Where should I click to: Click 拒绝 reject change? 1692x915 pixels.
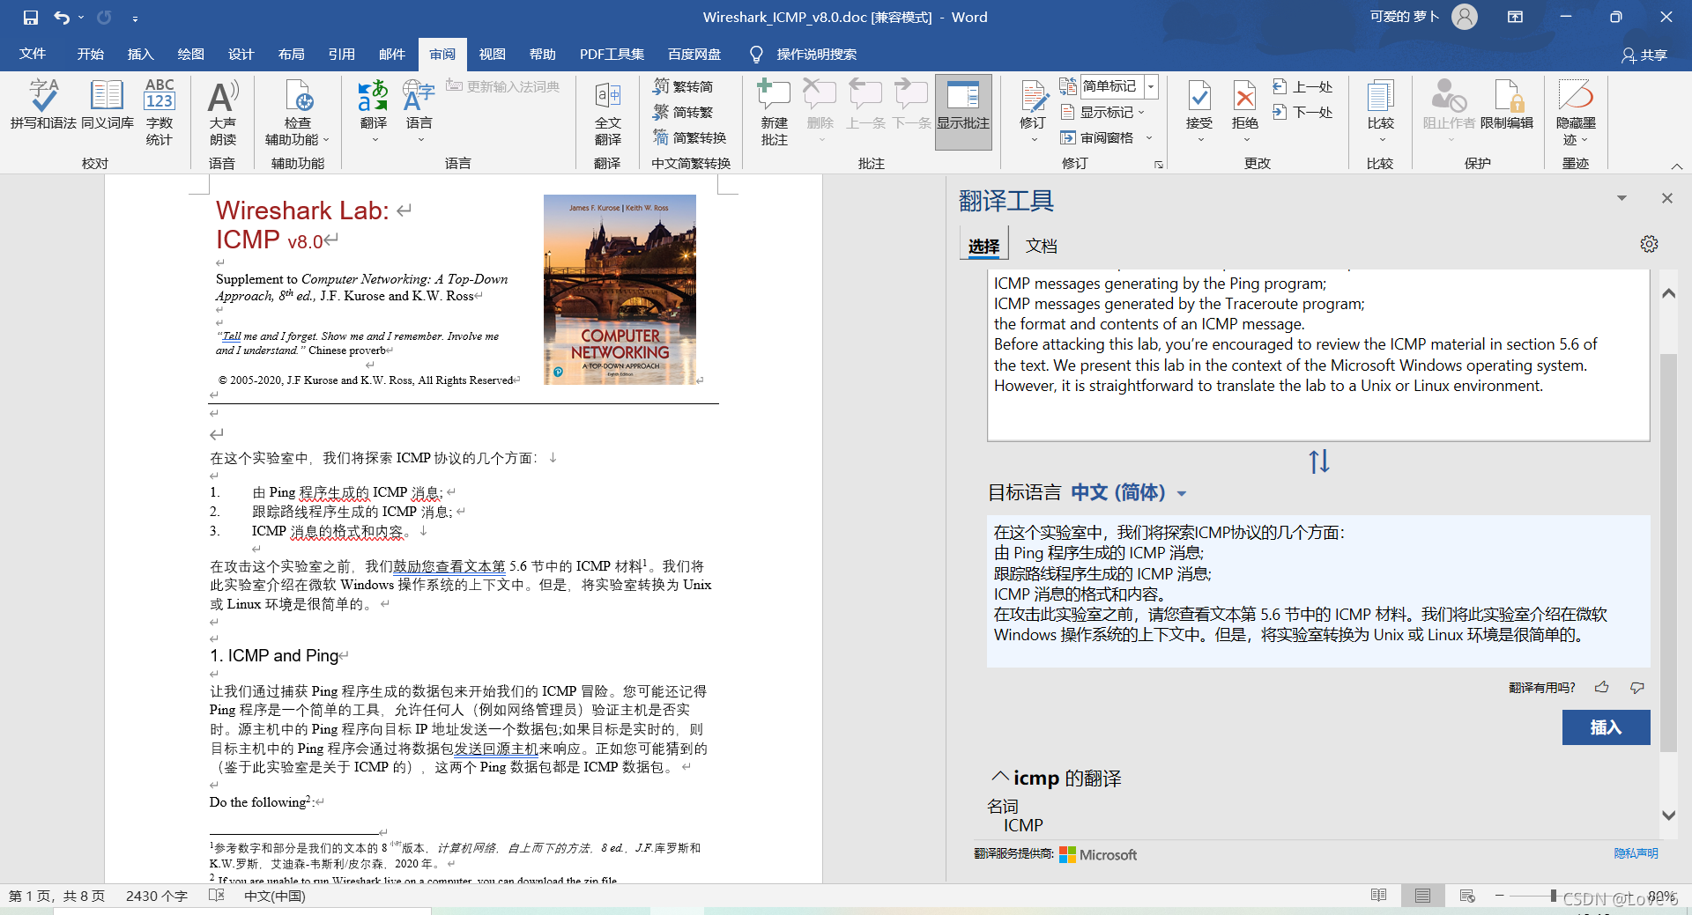(x=1245, y=112)
